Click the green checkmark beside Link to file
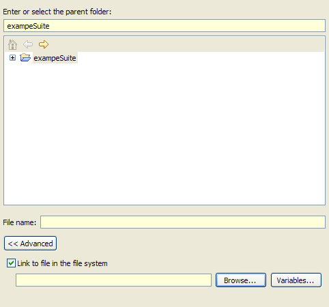 click(11, 263)
